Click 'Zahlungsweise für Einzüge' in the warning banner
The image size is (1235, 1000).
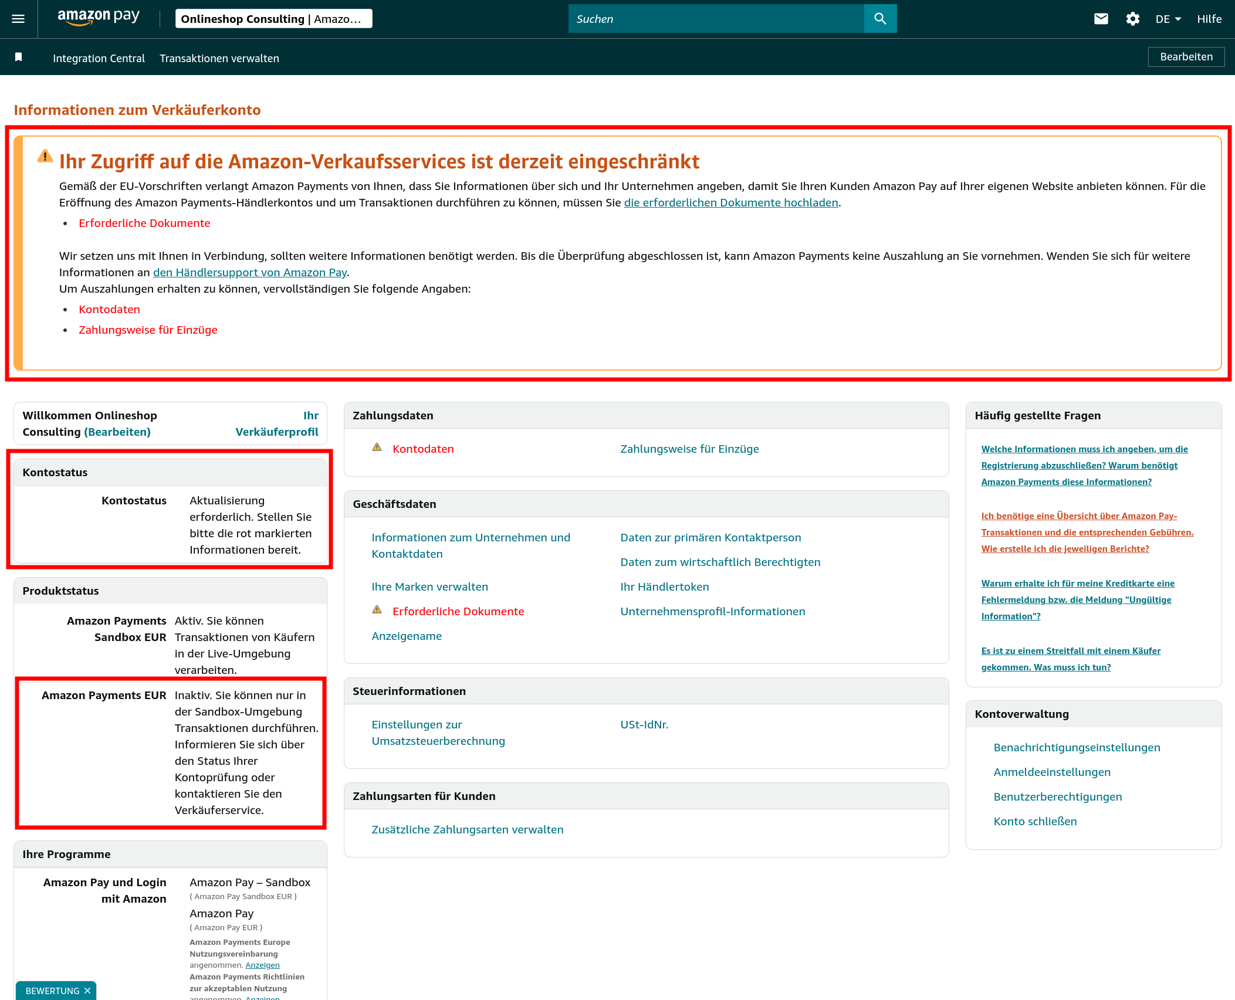click(x=148, y=330)
